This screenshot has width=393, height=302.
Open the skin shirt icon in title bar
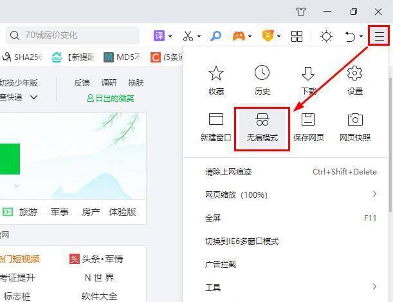301,12
